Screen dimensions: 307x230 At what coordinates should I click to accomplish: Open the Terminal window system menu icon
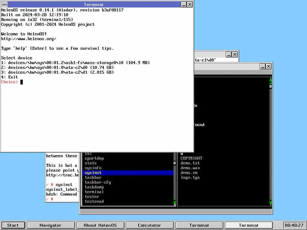[x=4, y=4]
